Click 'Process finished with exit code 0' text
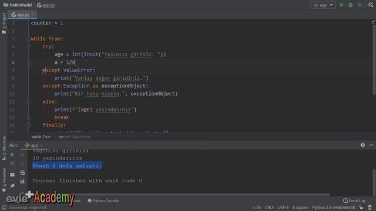 click(x=88, y=181)
